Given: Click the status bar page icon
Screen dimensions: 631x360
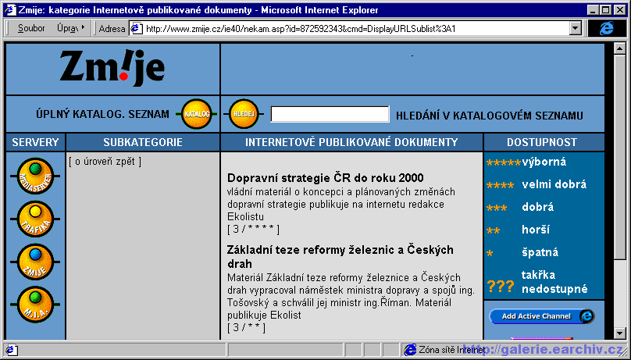Looking at the screenshot, I should tap(11, 350).
